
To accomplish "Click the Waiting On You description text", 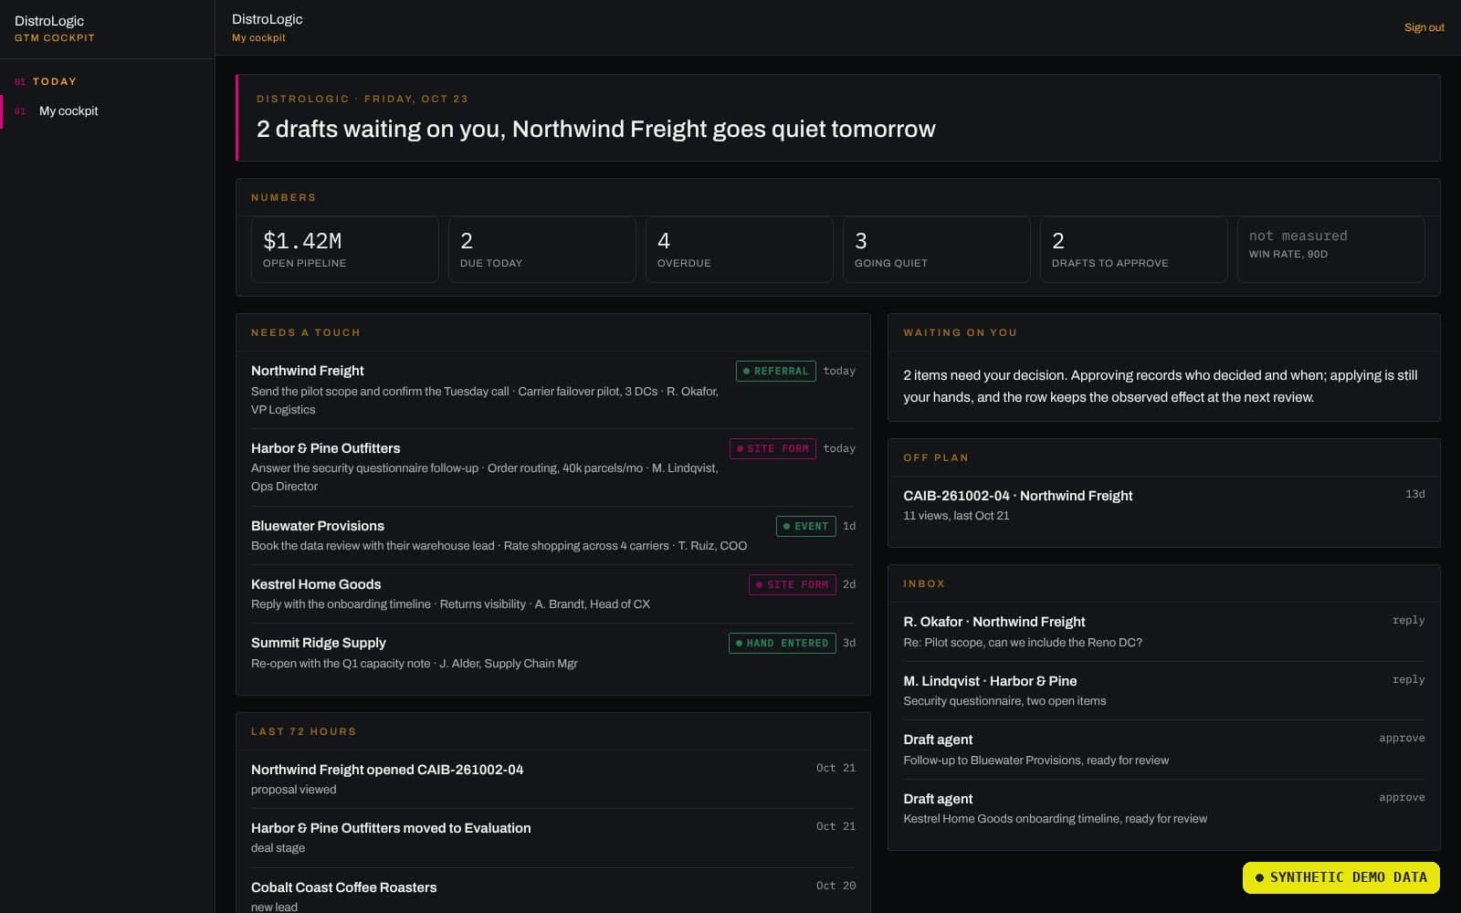I will tap(1161, 386).
